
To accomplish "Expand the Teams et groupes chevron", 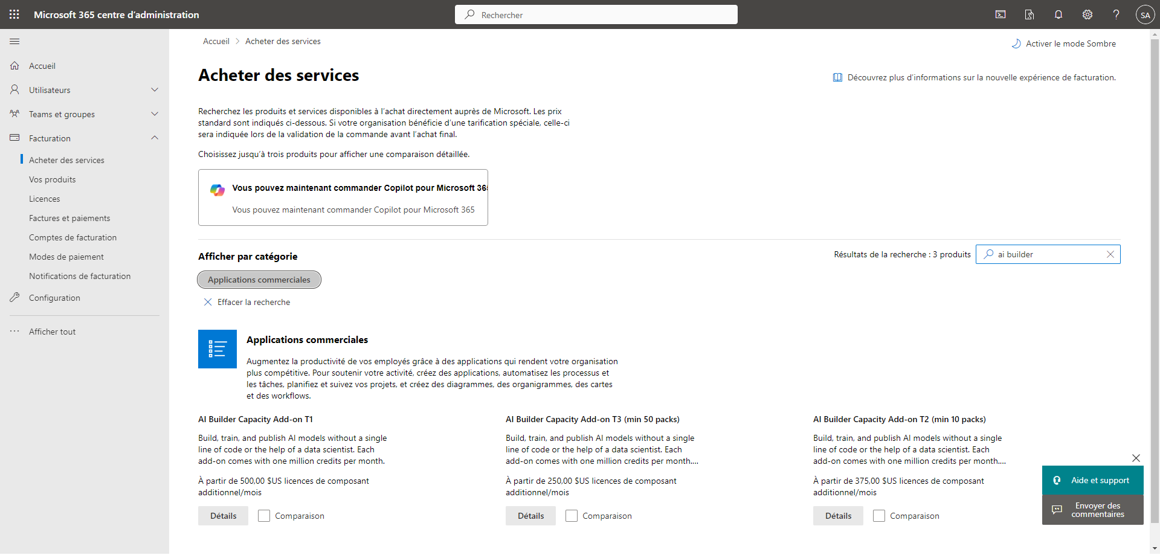I will pyautogui.click(x=155, y=114).
